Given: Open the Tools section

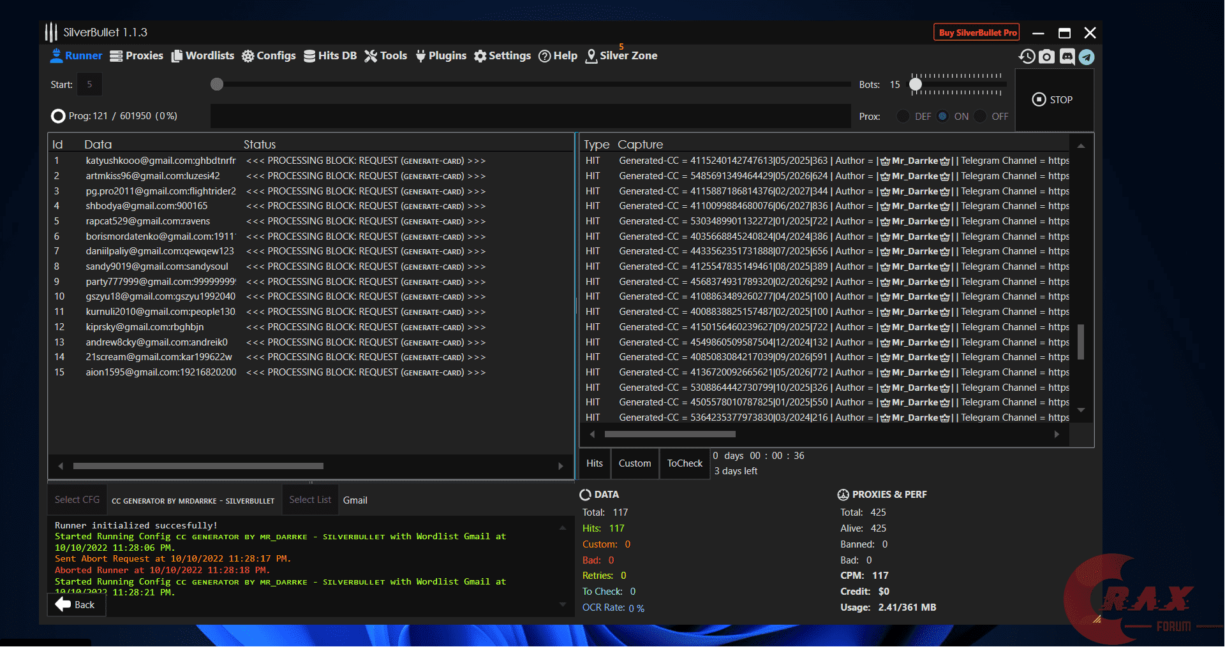Looking at the screenshot, I should pos(385,56).
